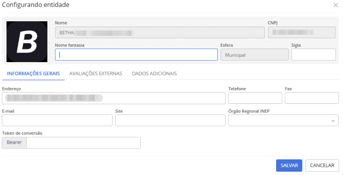Image resolution: width=343 pixels, height=175 pixels.
Task: Save the entity with Salvar button
Action: pyautogui.click(x=289, y=166)
